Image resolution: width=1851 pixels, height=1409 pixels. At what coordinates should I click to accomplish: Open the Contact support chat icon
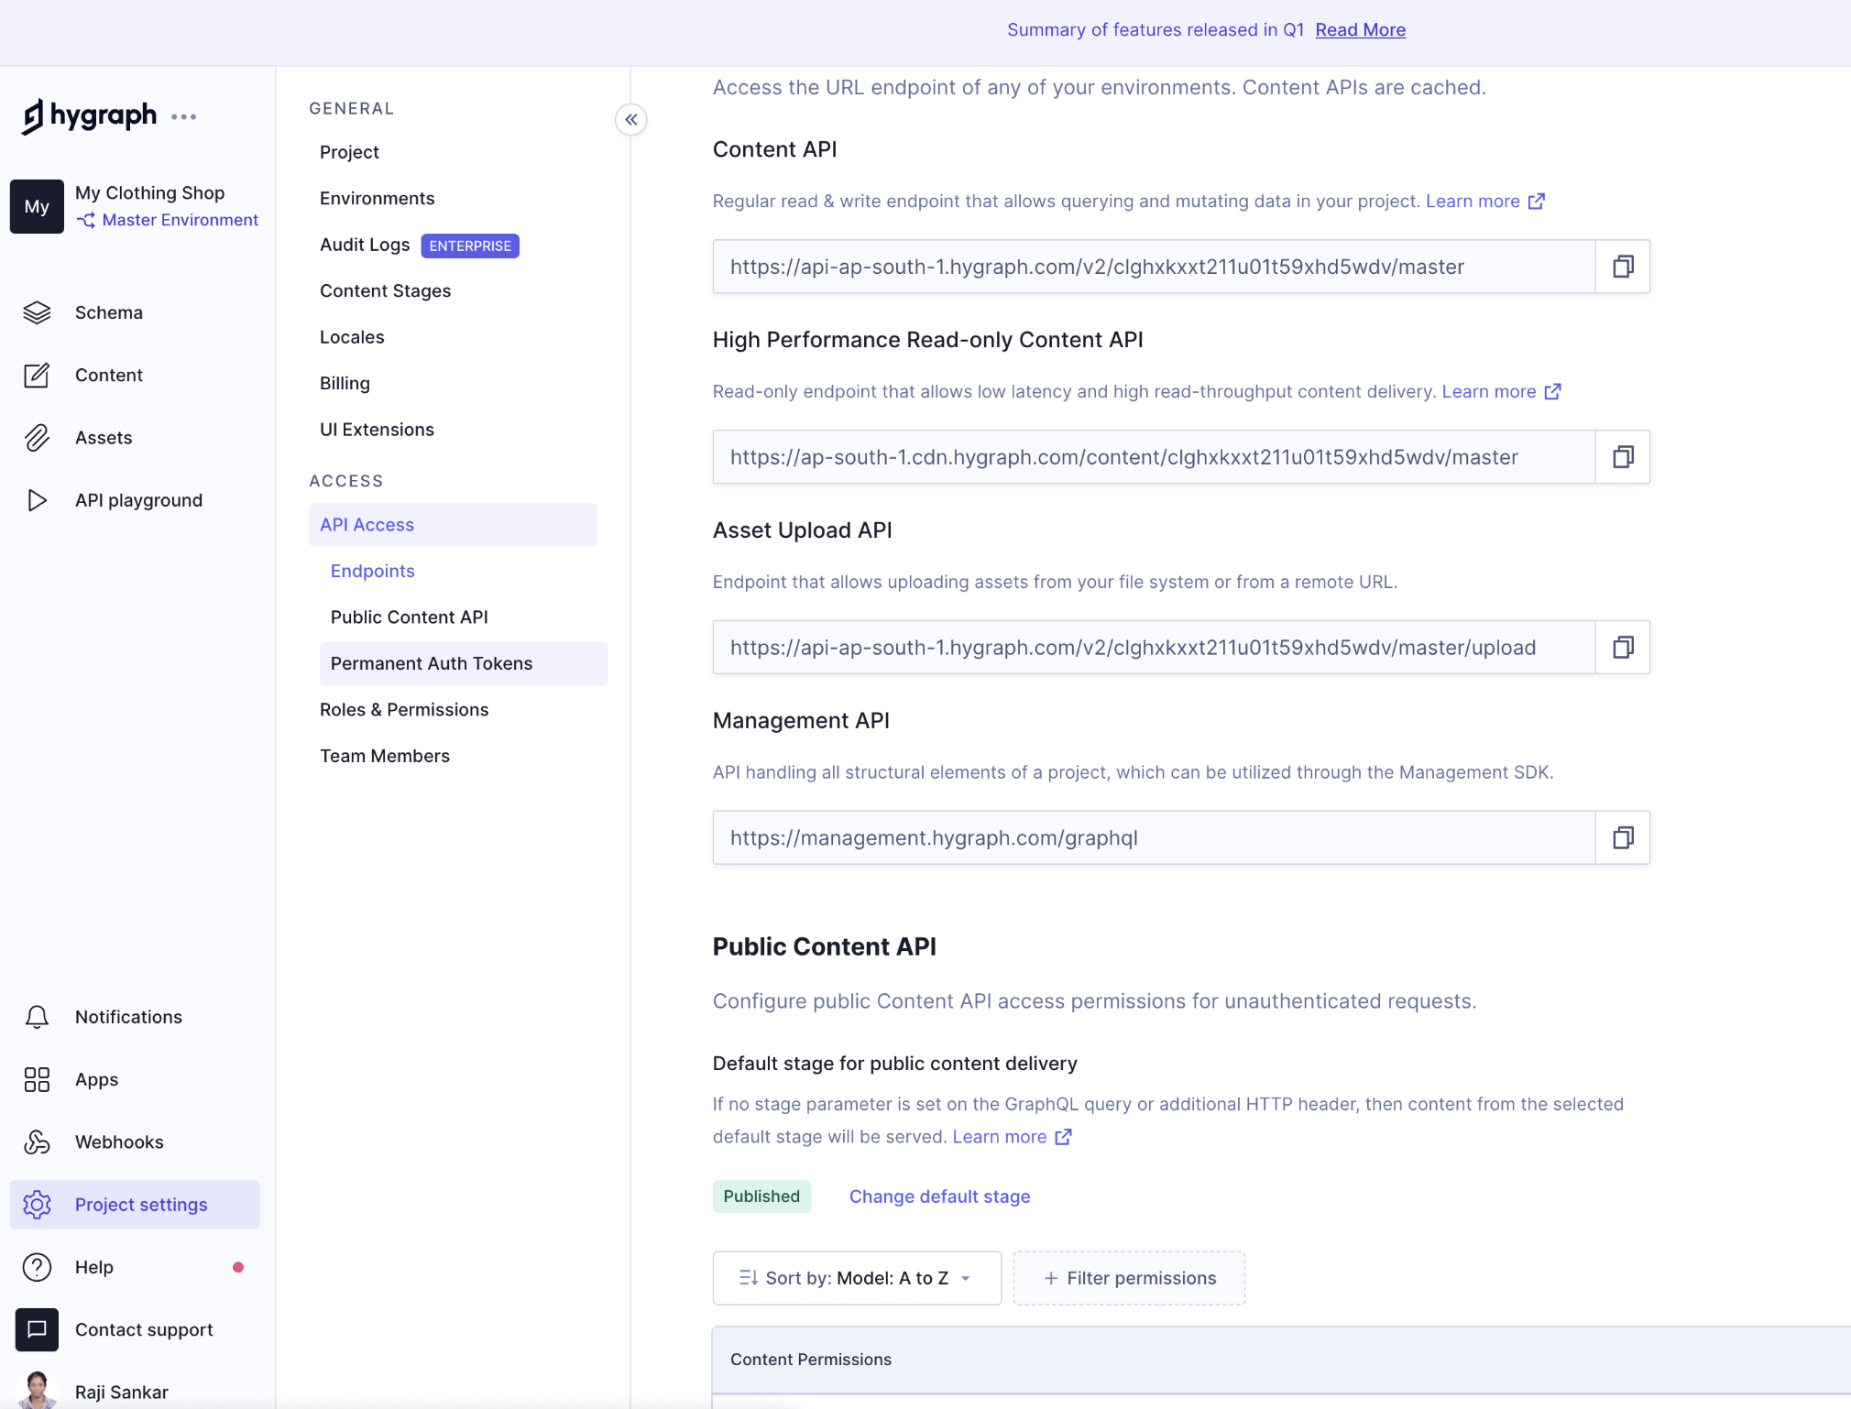click(37, 1329)
